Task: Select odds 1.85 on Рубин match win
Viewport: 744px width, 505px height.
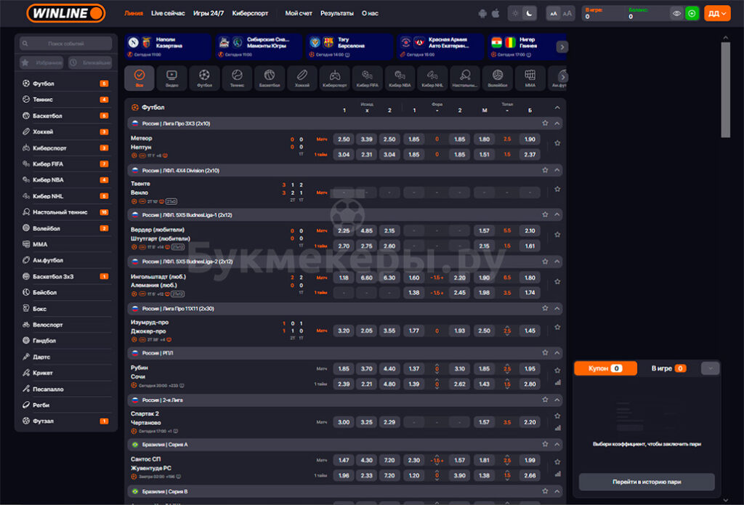Action: pos(344,369)
